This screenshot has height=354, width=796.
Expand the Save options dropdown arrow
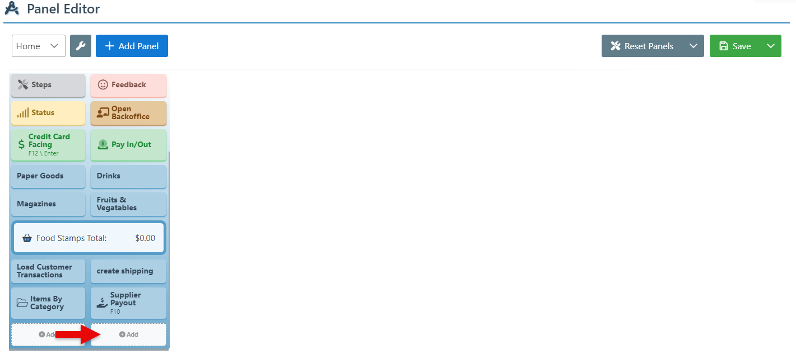point(771,46)
